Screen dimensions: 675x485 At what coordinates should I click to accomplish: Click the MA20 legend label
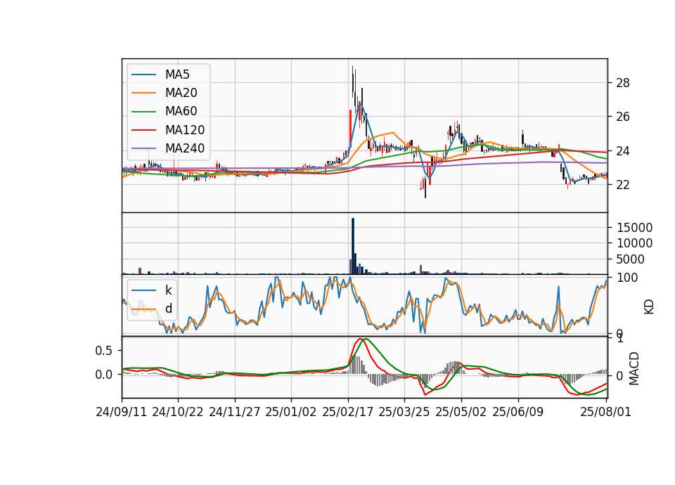(181, 93)
